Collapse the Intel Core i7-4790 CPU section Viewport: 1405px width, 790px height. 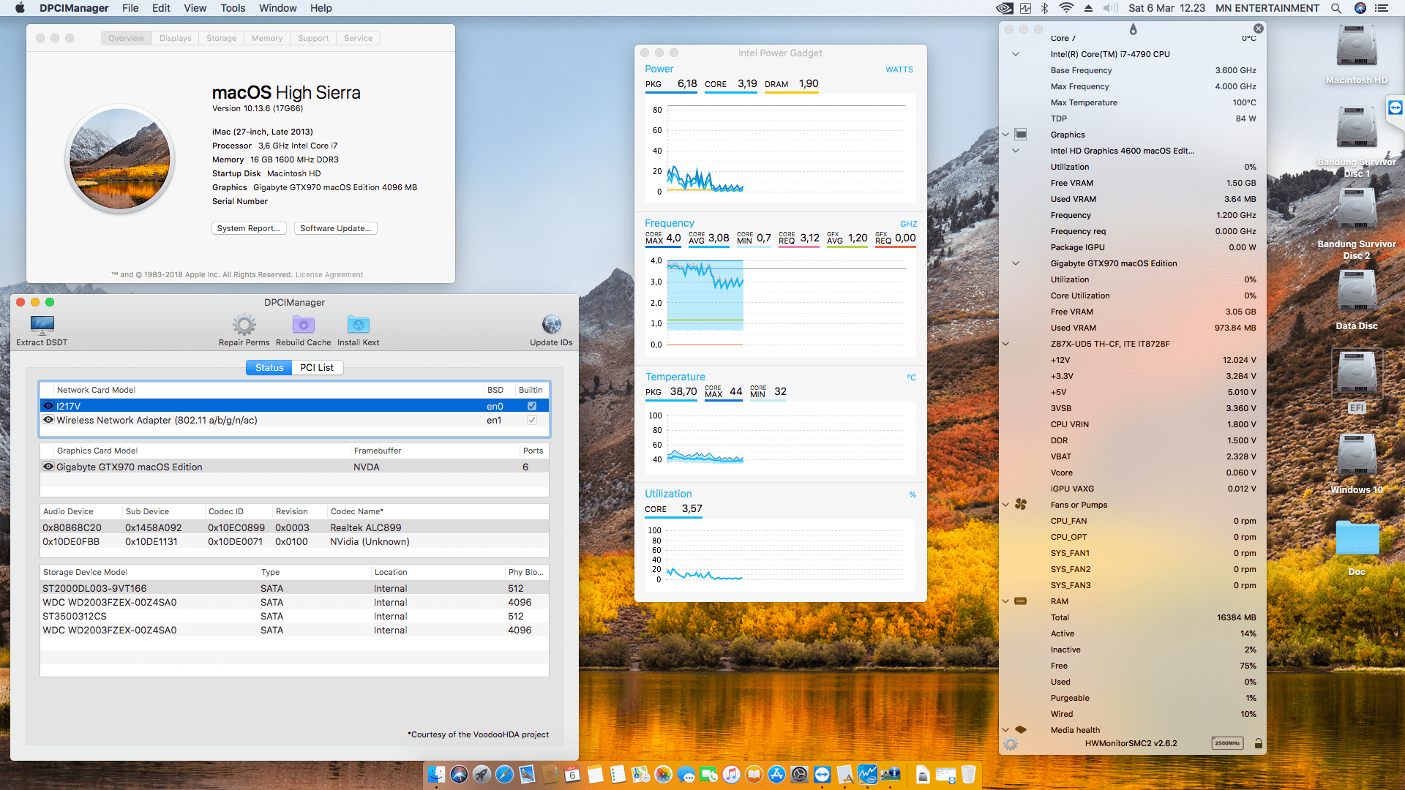click(x=1016, y=54)
